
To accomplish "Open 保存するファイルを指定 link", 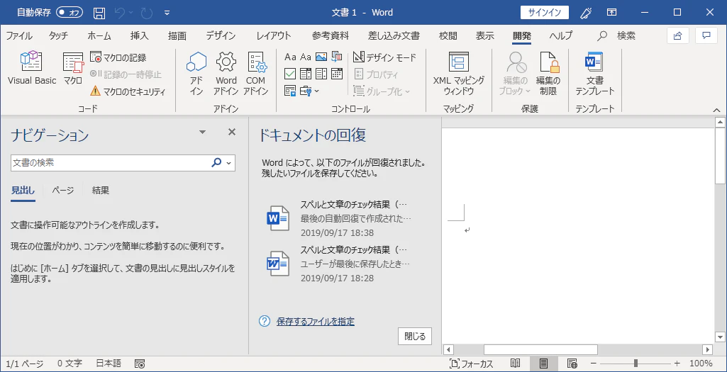I will click(316, 322).
